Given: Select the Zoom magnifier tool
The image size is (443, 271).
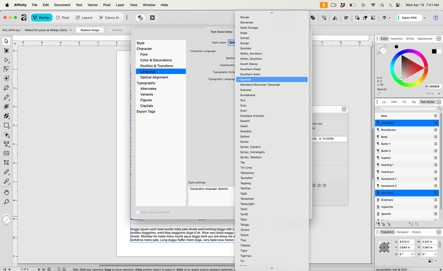Looking at the screenshot, I should pos(6,202).
